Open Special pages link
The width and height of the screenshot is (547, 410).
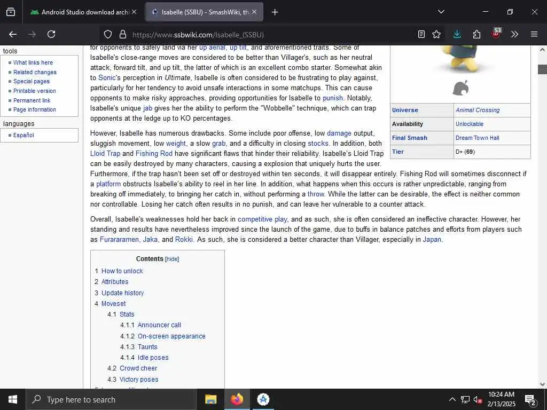click(x=32, y=81)
